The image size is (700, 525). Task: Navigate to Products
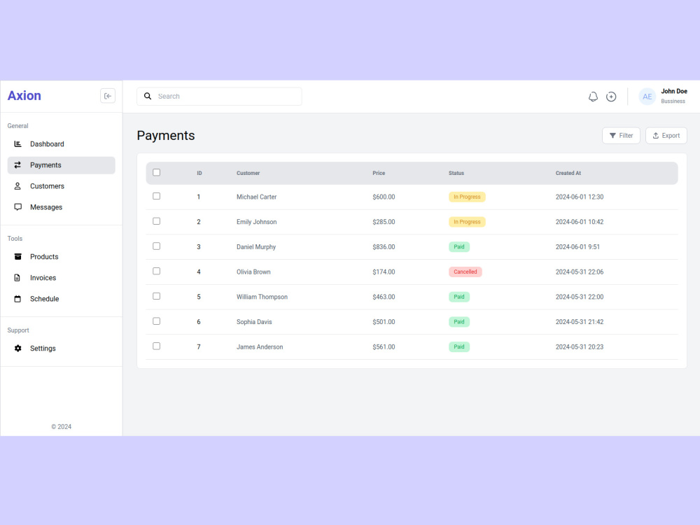(x=61, y=257)
